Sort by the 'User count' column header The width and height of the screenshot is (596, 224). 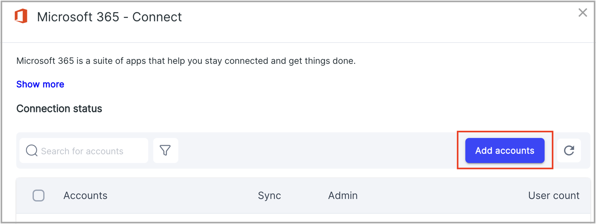553,195
